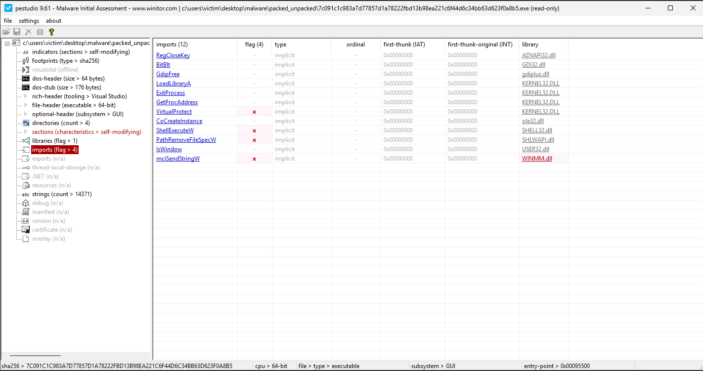Click the VirtualProtect import link
Screen dimensions: 703x371
tap(174, 112)
